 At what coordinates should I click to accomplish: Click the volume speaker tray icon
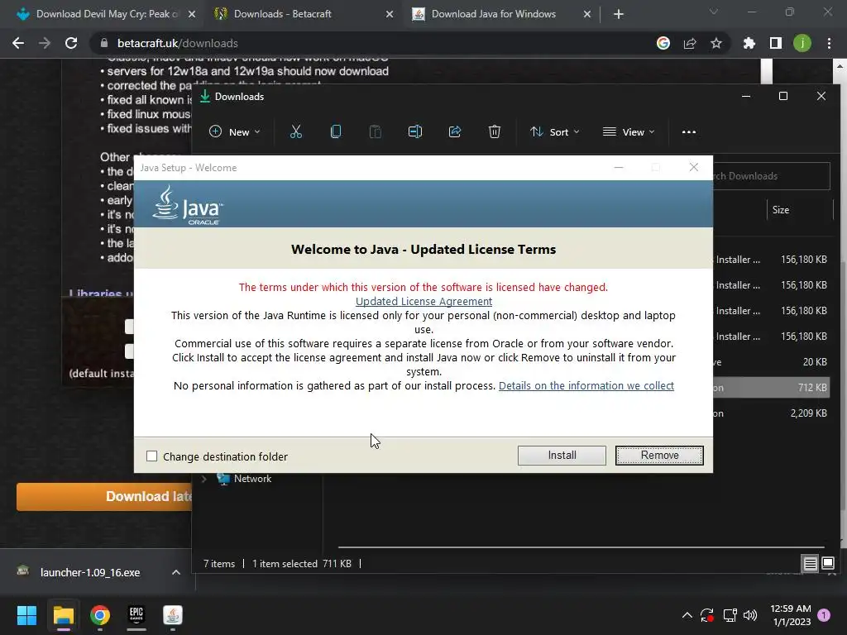(x=750, y=615)
